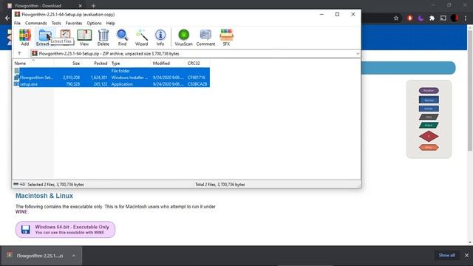Sort by the Modified column header
Image resolution: width=473 pixels, height=266 pixels.
pos(168,64)
